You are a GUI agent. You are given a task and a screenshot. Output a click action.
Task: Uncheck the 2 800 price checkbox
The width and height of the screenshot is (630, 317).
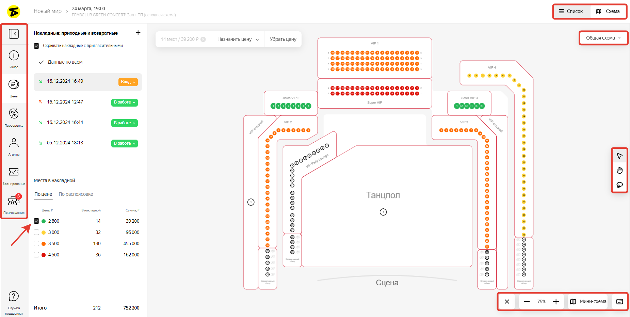click(36, 221)
